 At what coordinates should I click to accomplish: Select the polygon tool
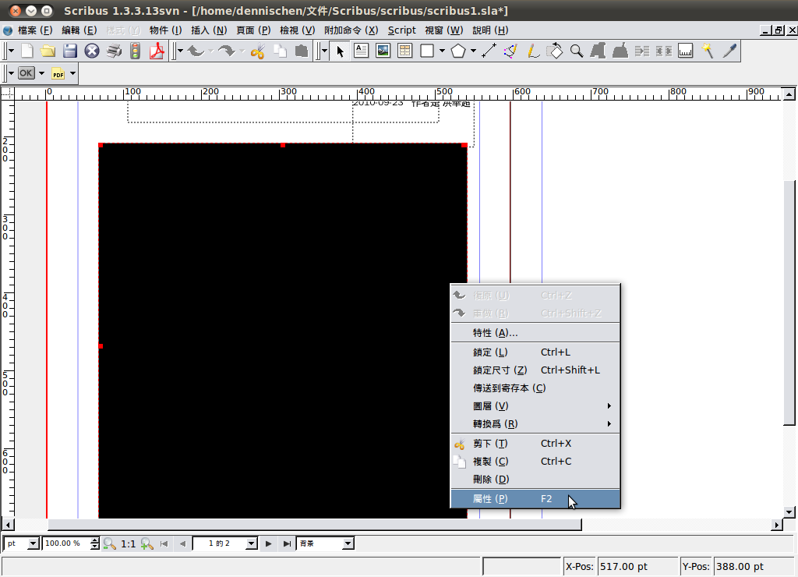tap(458, 51)
